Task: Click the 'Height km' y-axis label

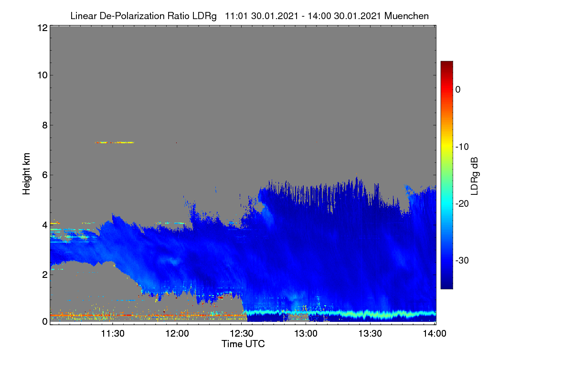Action: (26, 174)
